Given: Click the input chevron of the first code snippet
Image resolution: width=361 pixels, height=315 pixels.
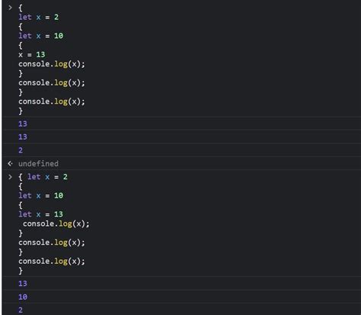Looking at the screenshot, I should pos(10,8).
